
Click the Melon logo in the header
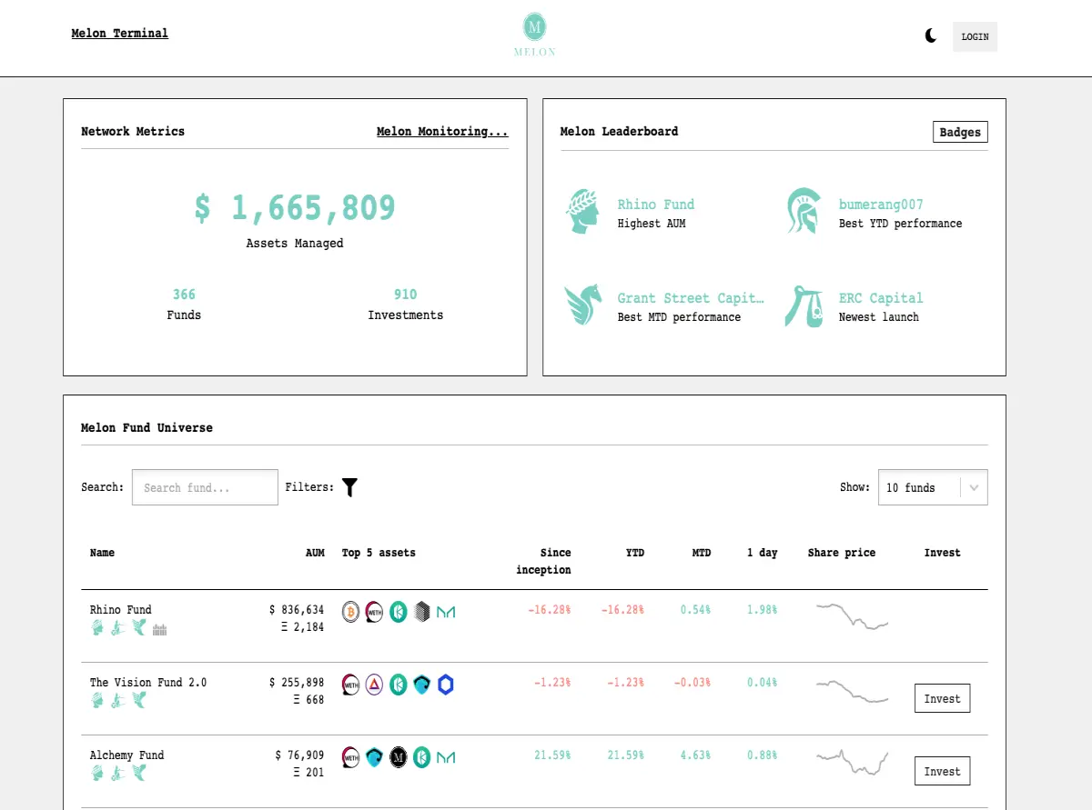535,35
